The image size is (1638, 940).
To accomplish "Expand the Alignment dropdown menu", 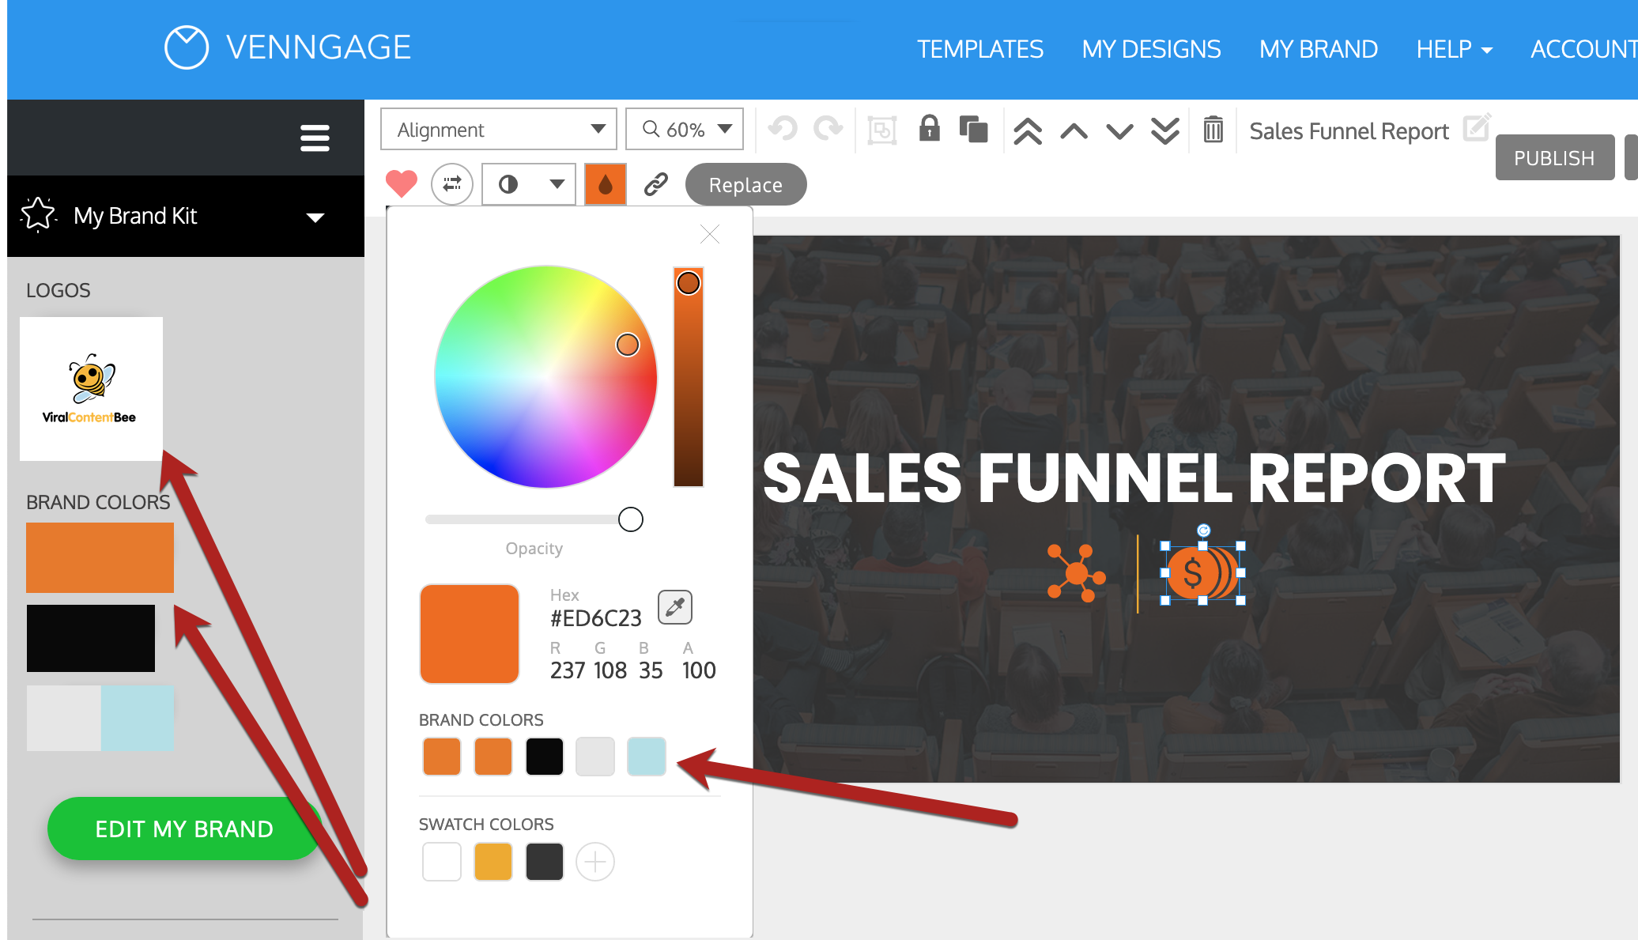I will [x=500, y=128].
